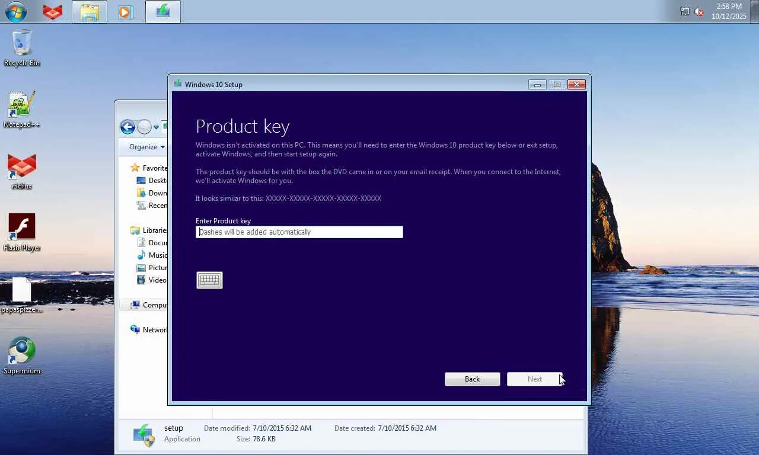Maximize the Windows 10 Setup window
The height and width of the screenshot is (455, 759).
click(557, 85)
